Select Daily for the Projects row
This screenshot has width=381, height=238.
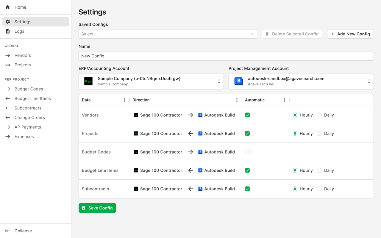click(319, 134)
